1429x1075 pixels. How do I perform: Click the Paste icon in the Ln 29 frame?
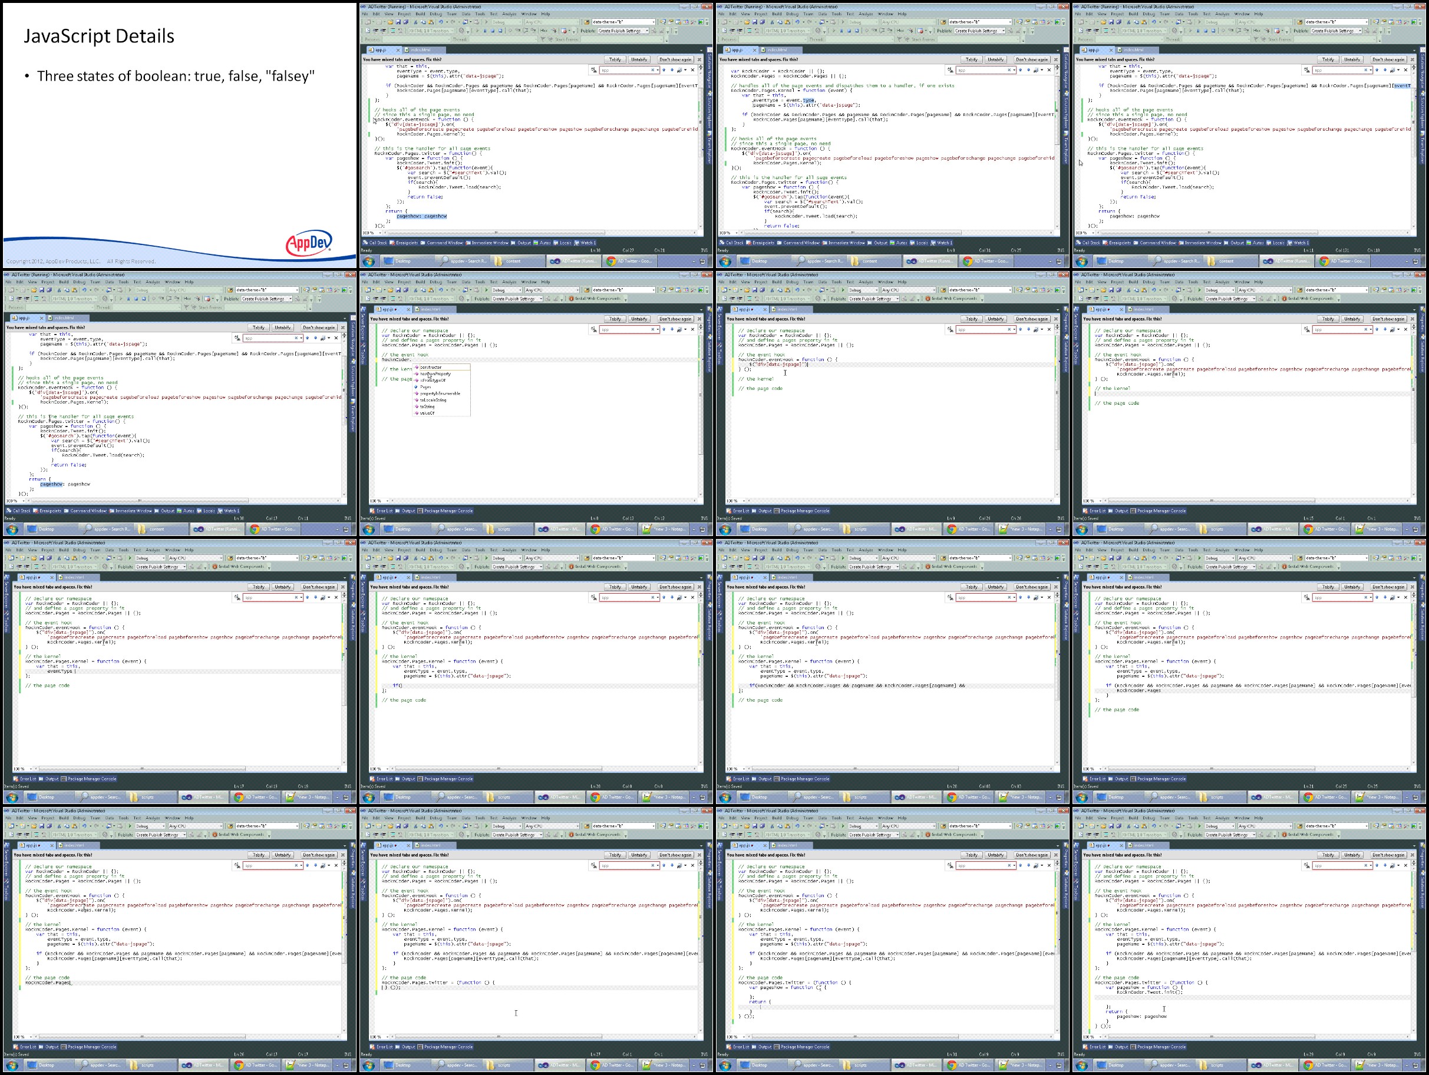click(x=1144, y=826)
